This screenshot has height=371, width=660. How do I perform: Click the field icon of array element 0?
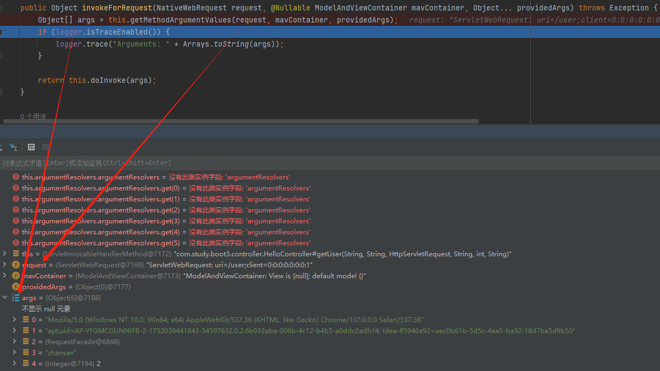26,320
